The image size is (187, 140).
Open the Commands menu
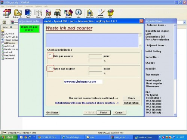[x=11, y=6]
